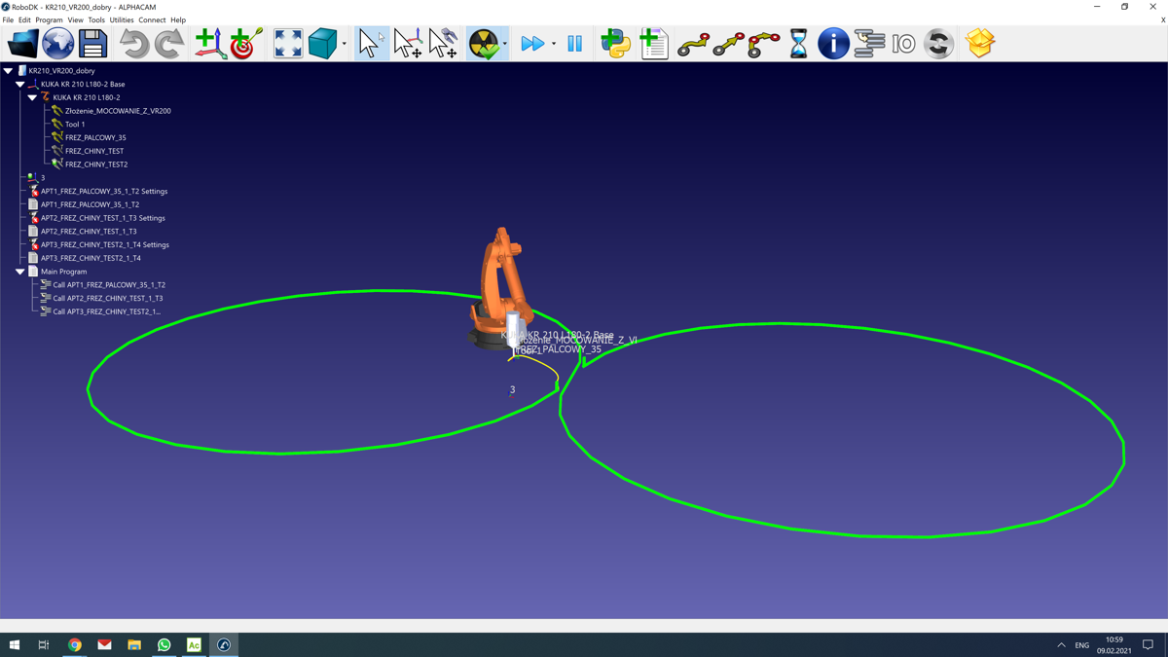Open the Windows Start menu
Viewport: 1168px width, 657px height.
tap(14, 645)
